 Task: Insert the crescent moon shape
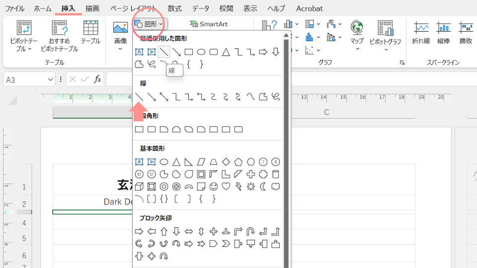(x=263, y=187)
